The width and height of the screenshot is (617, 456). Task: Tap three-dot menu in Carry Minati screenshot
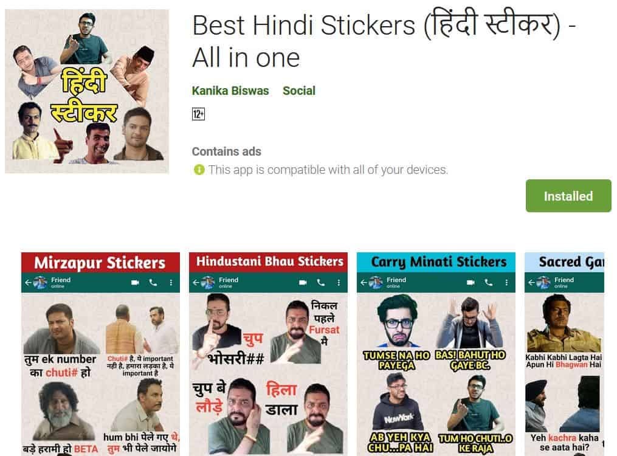[x=506, y=283]
